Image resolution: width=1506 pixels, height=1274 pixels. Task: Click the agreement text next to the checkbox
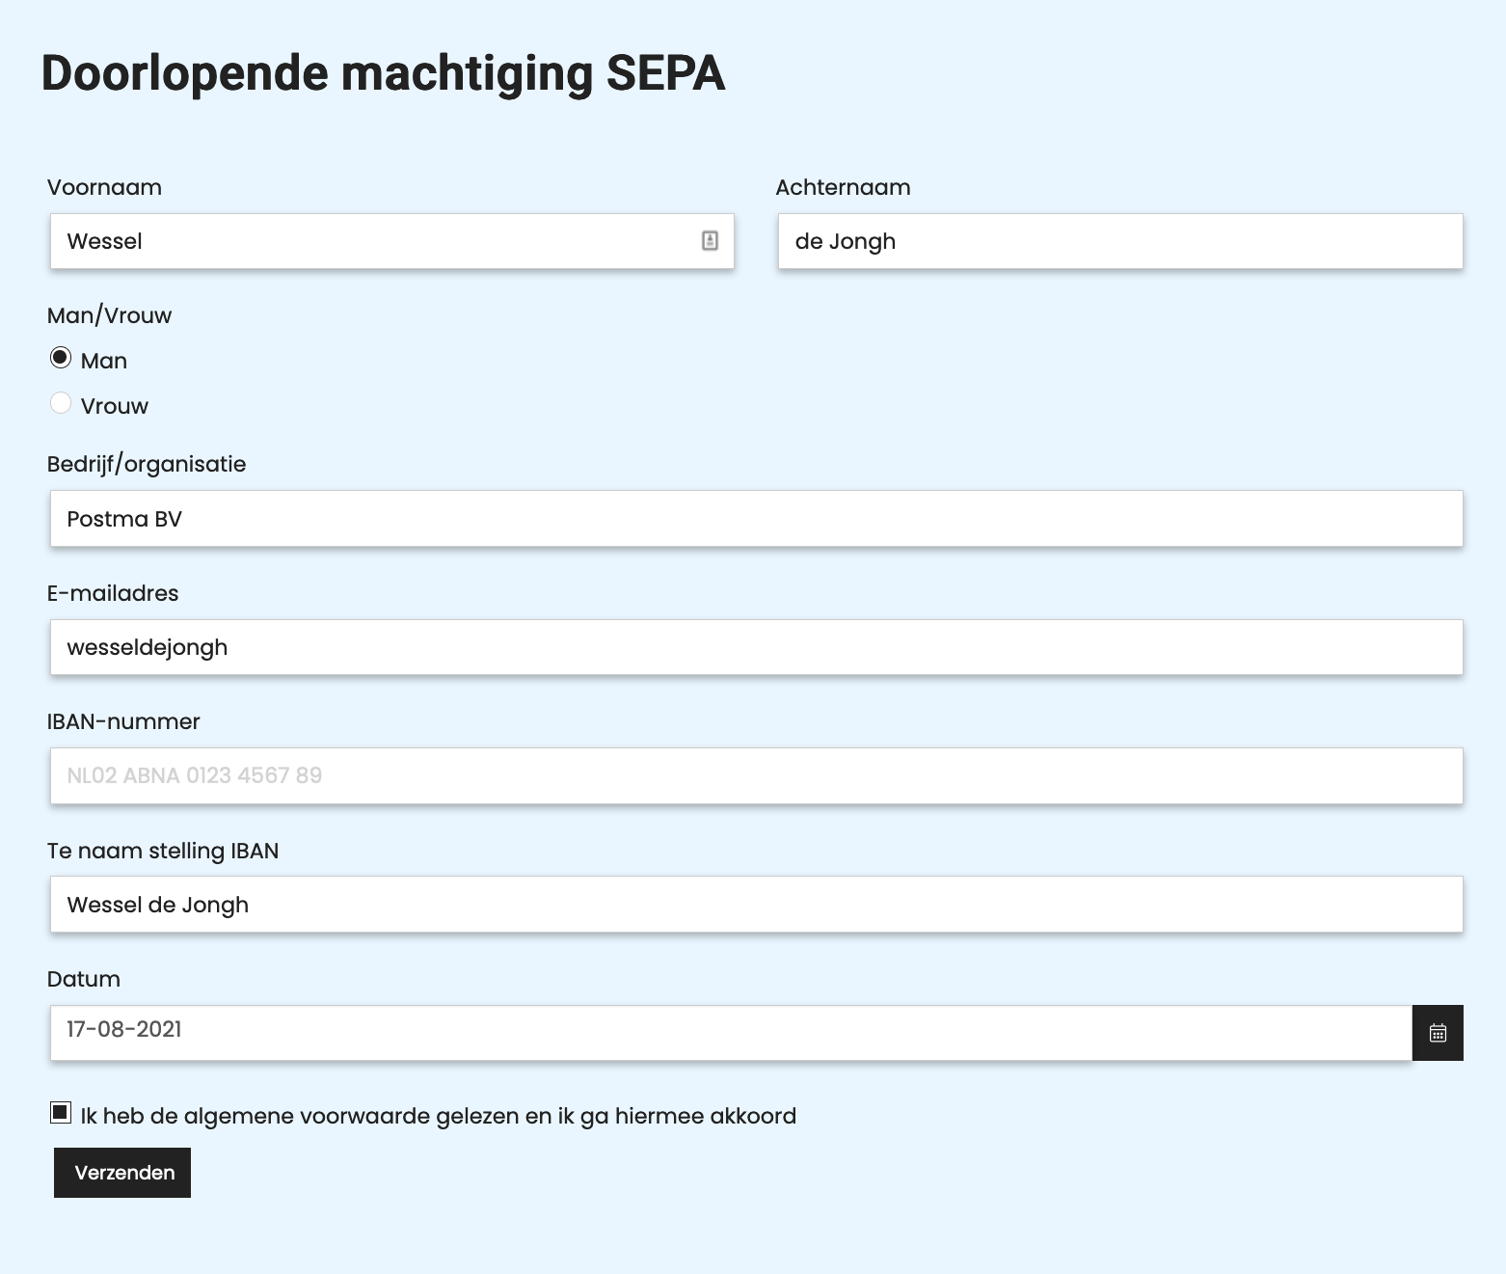[x=439, y=1115]
